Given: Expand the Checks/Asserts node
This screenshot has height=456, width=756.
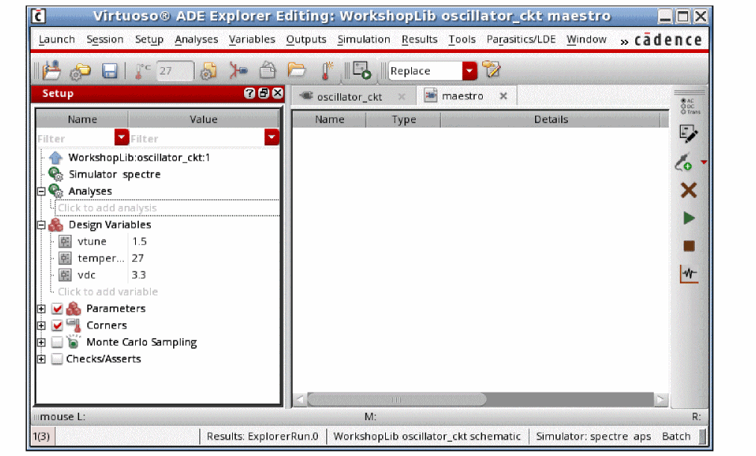Looking at the screenshot, I should point(42,360).
